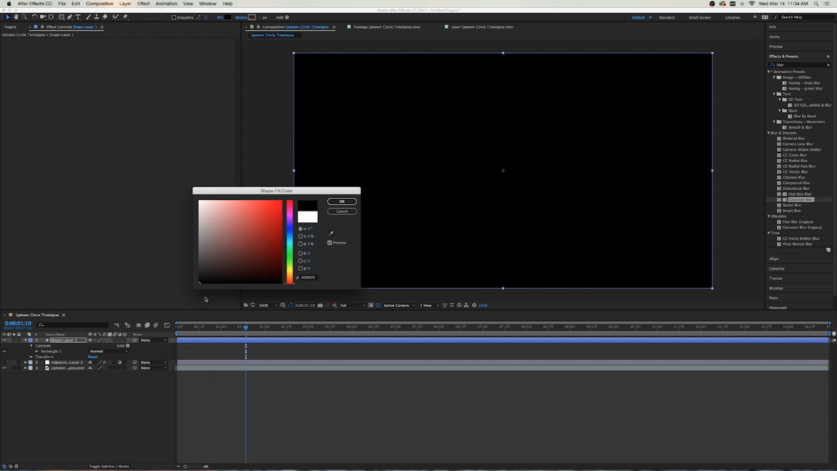Image resolution: width=837 pixels, height=471 pixels.
Task: Open the Effect menu
Action: [143, 4]
